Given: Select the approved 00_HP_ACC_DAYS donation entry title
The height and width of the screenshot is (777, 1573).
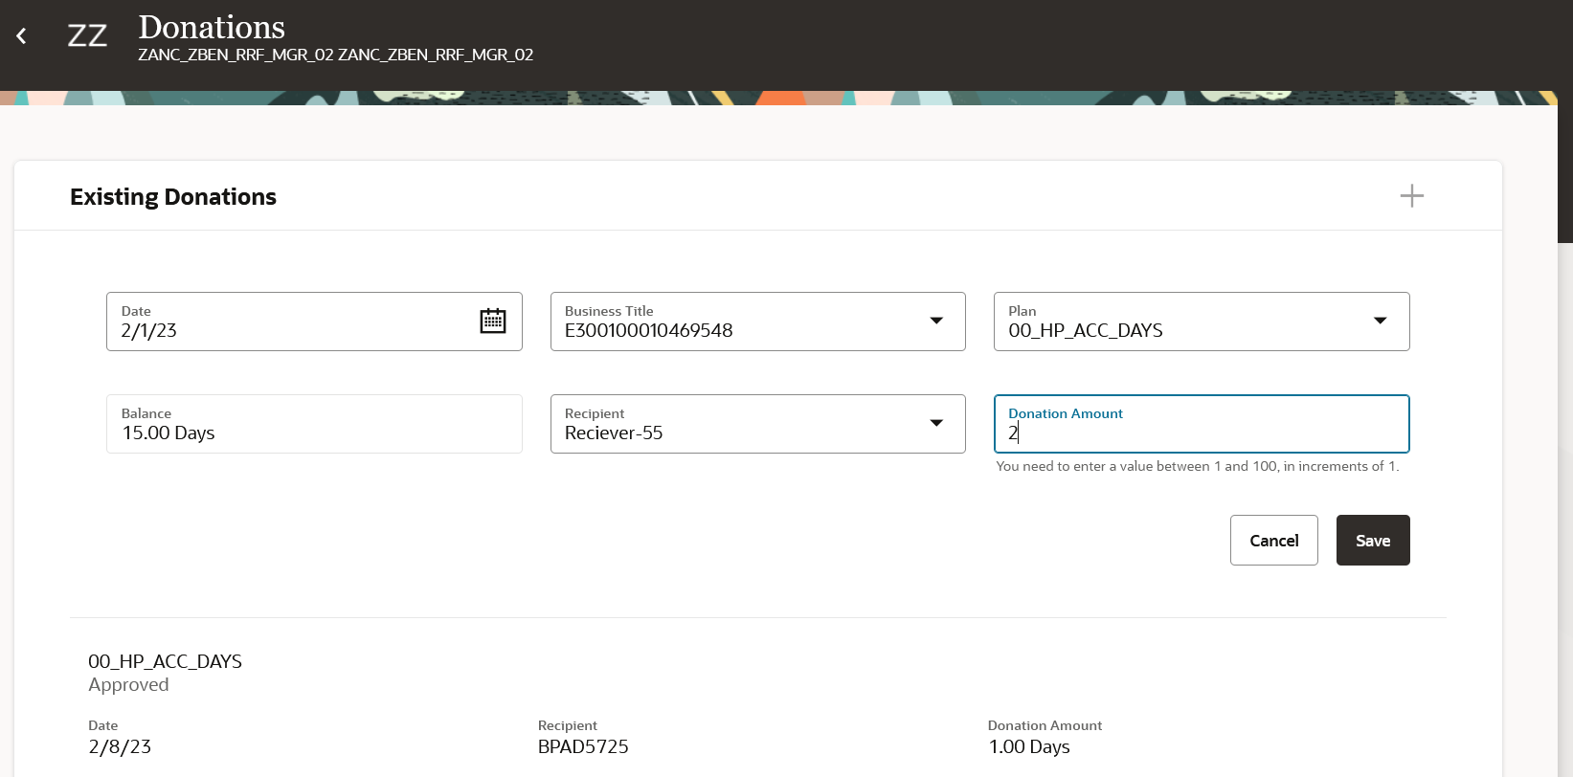Looking at the screenshot, I should pos(165,661).
